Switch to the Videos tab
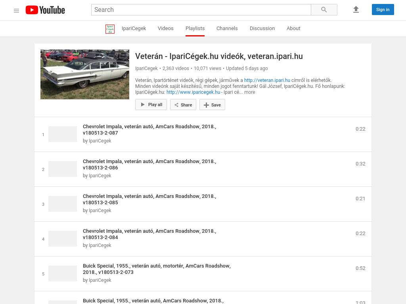Viewport: 406px width, 304px height. point(165,28)
